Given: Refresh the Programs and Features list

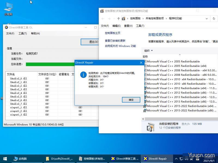Looking at the screenshot, I should coord(214,18).
